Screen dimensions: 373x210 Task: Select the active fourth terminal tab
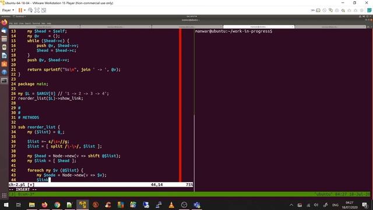(259, 27)
